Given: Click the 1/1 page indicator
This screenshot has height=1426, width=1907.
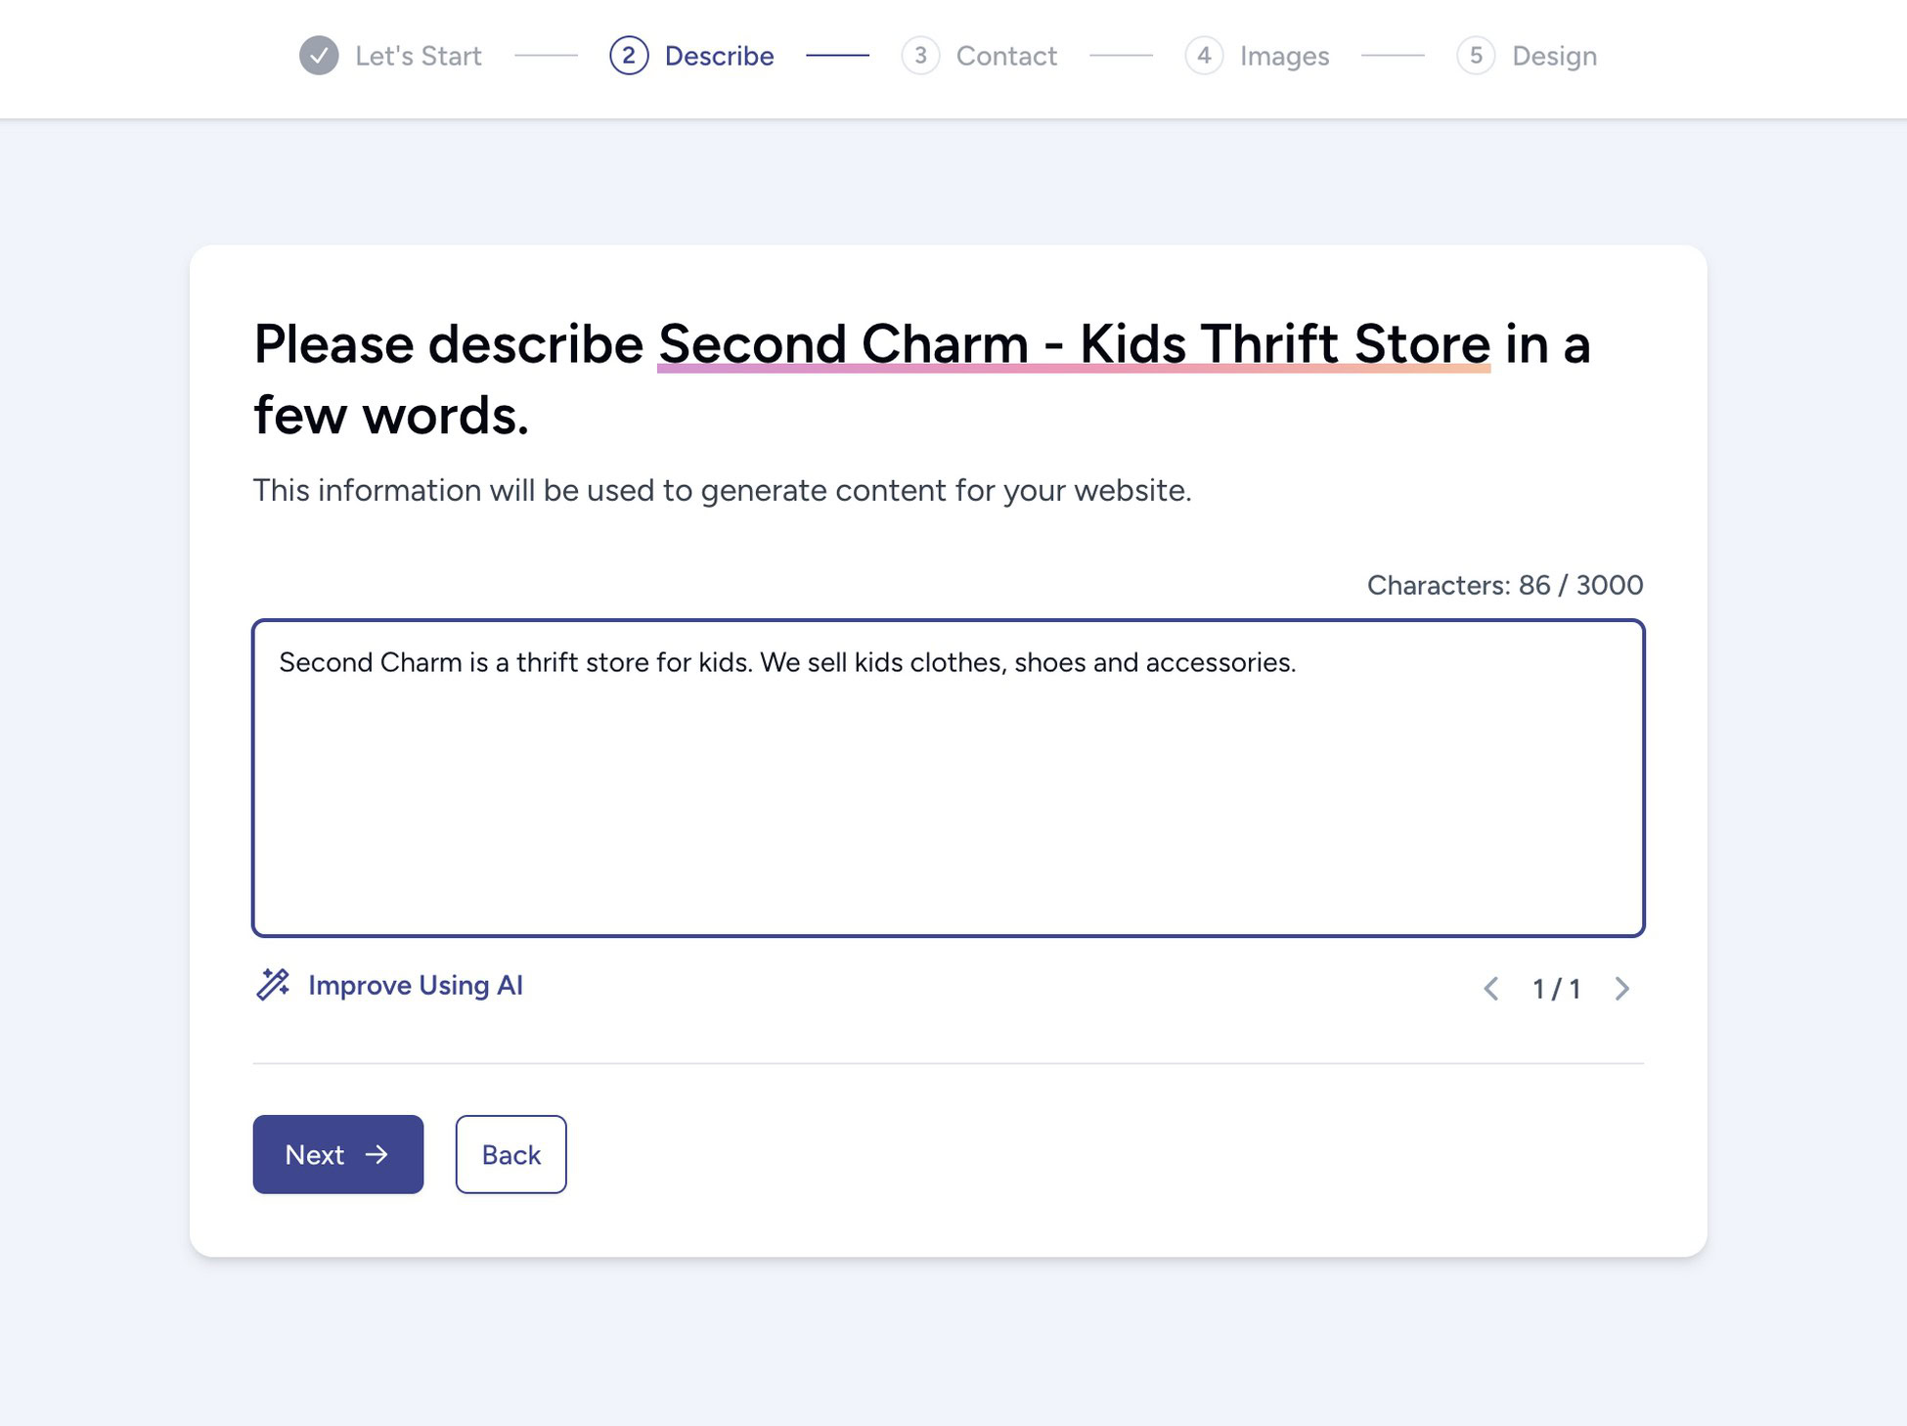Looking at the screenshot, I should pyautogui.click(x=1556, y=989).
